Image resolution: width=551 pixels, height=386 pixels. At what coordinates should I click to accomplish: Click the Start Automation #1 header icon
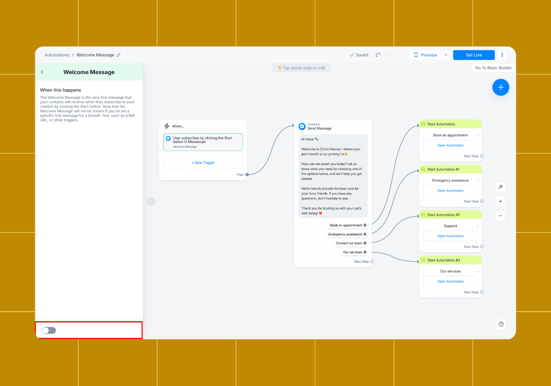pos(423,169)
